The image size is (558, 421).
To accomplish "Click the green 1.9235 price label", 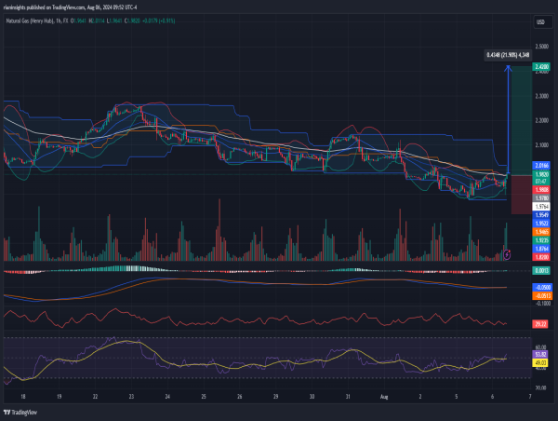I will pyautogui.click(x=541, y=240).
